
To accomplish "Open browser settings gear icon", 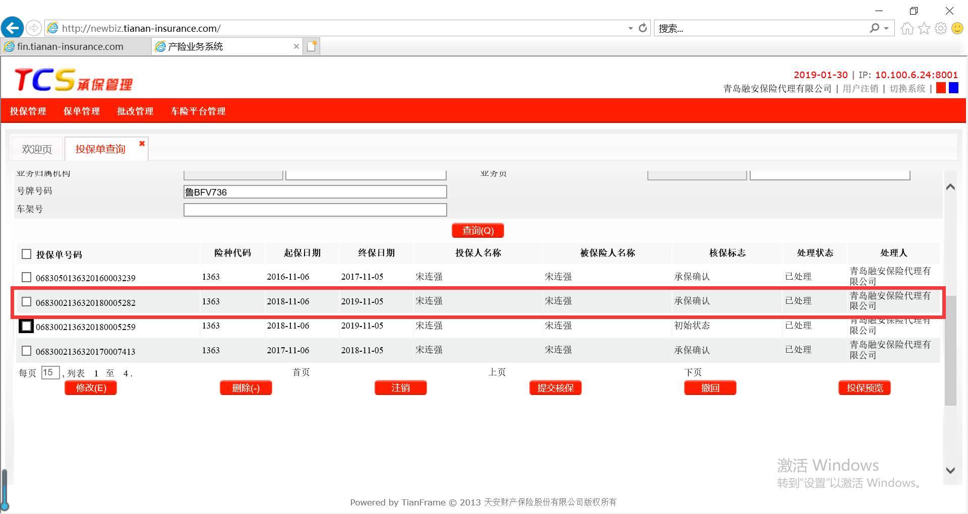I will 940,29.
